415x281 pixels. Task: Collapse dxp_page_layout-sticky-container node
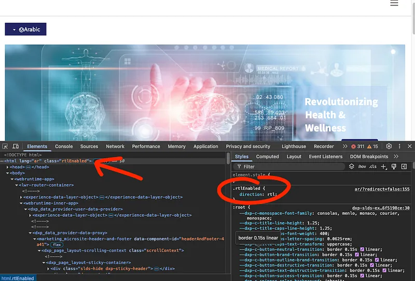click(44, 263)
